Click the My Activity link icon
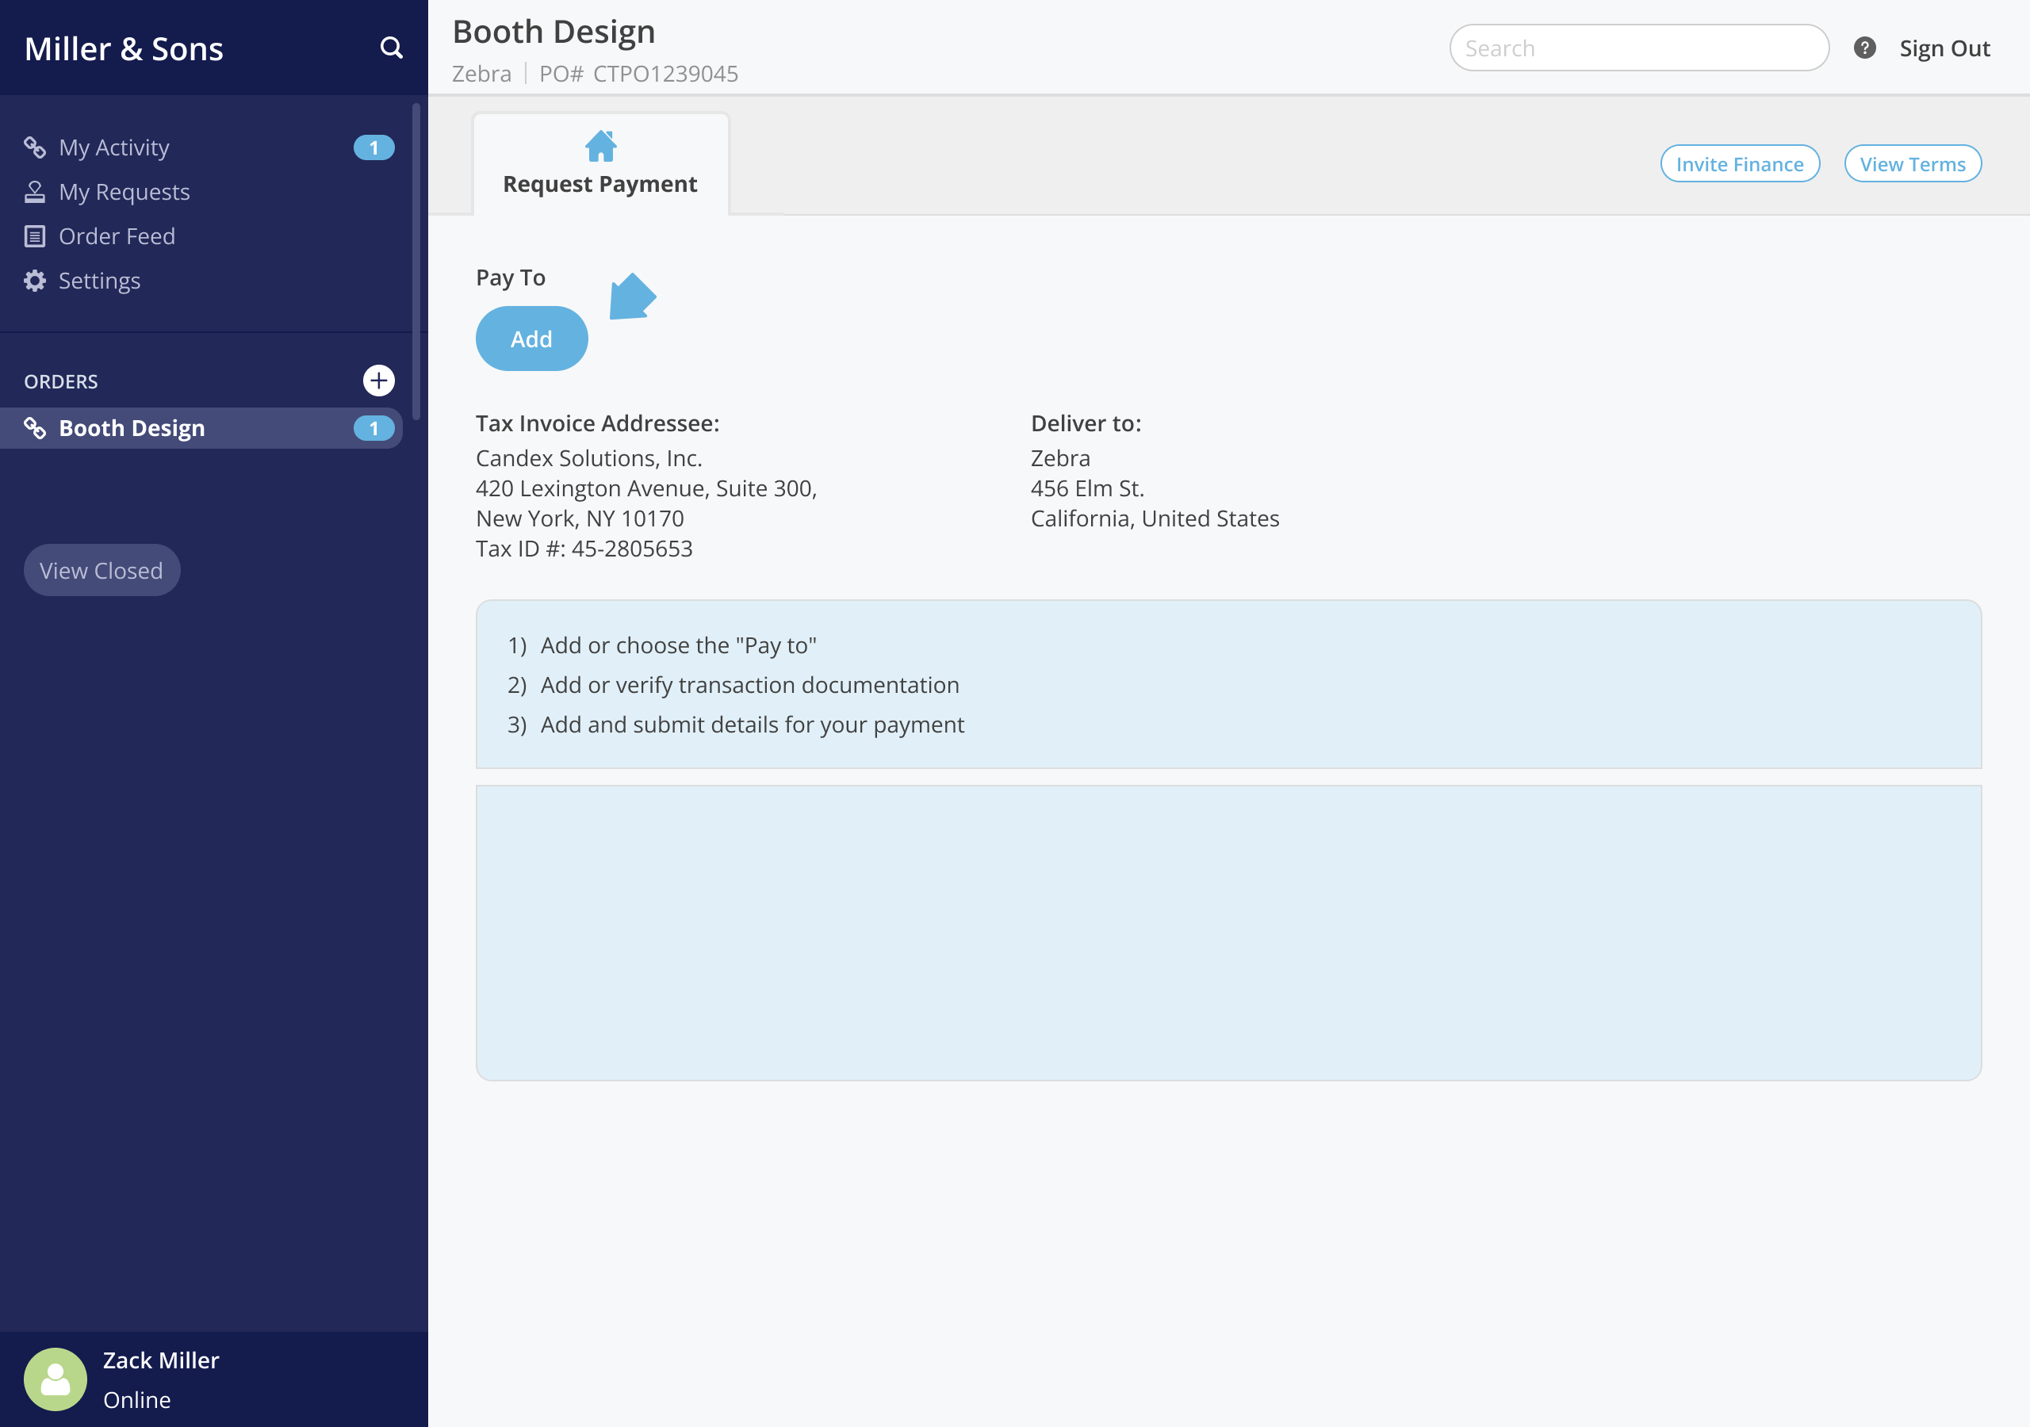2030x1427 pixels. 34,147
